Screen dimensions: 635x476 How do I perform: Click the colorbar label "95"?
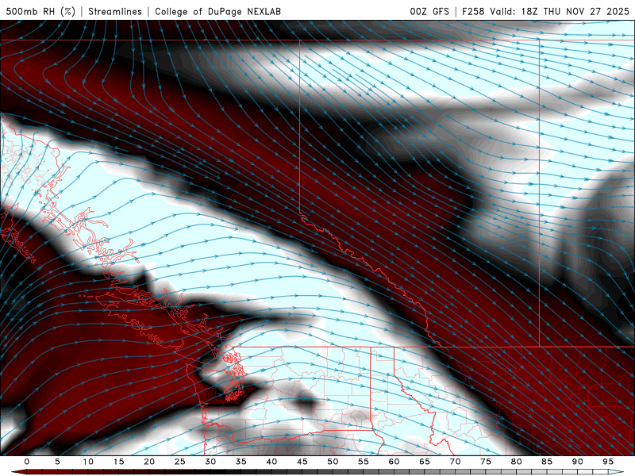[x=608, y=462]
